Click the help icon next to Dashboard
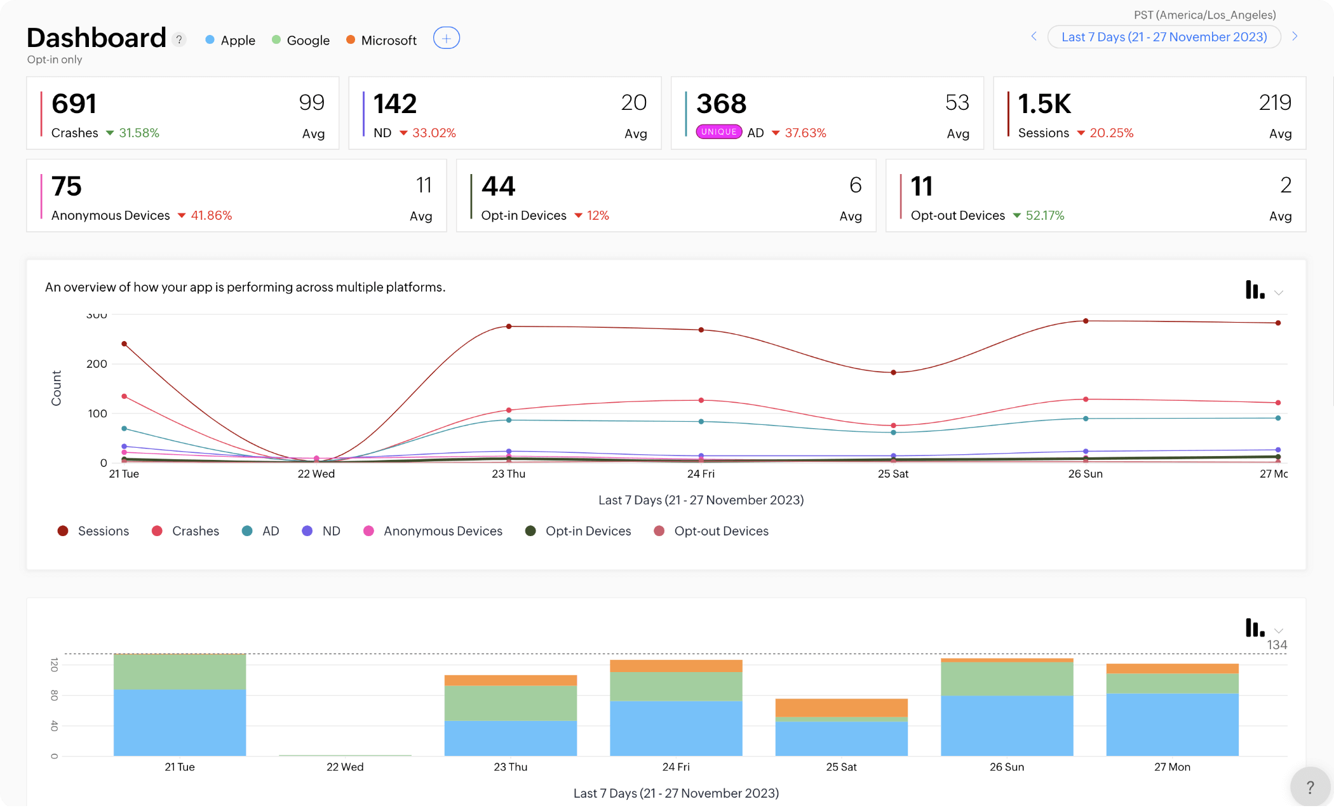The image size is (1334, 808). tap(179, 39)
